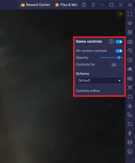135x163 pixels.
Task: Open the media folder icon
Action: tap(130, 97)
